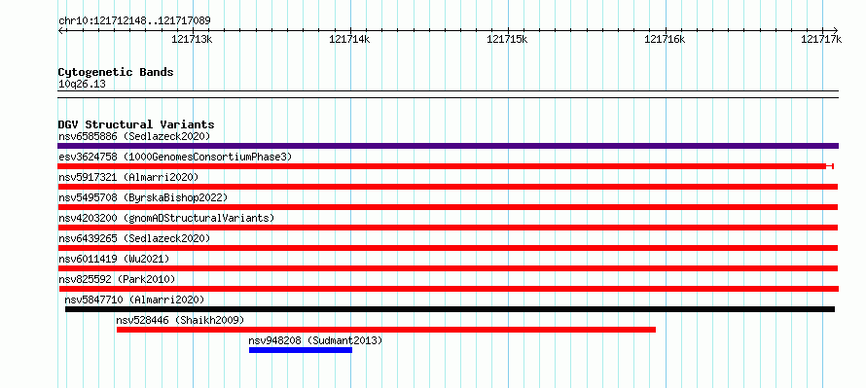The image size is (866, 388).
Task: Click the 121715k ruler tick label
Action: coord(507,39)
